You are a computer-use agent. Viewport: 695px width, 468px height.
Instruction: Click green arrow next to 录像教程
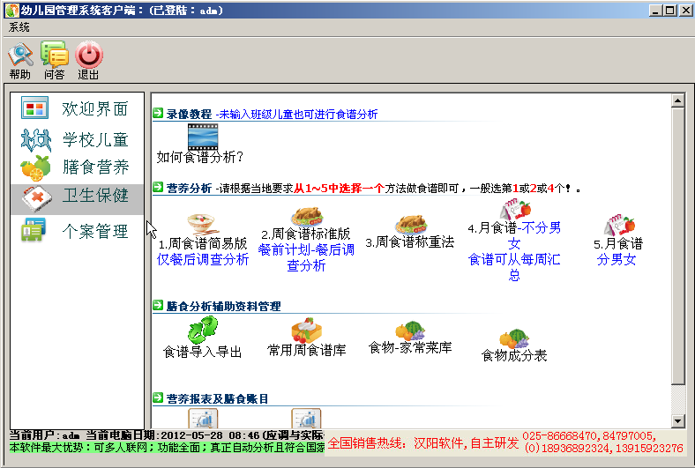click(x=158, y=114)
